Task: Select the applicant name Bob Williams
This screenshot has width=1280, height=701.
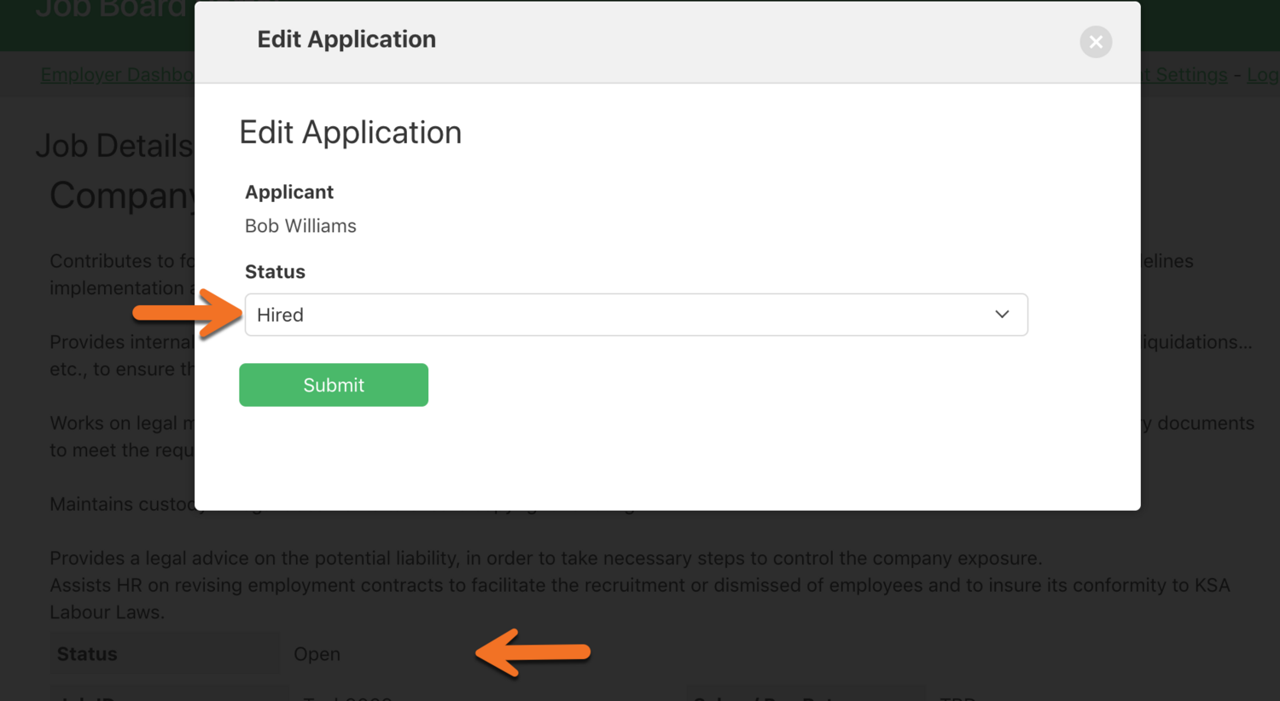Action: 300,226
